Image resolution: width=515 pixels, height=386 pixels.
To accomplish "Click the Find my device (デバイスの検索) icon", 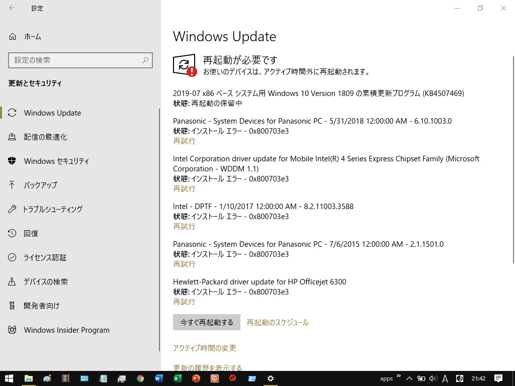I will click(12, 281).
